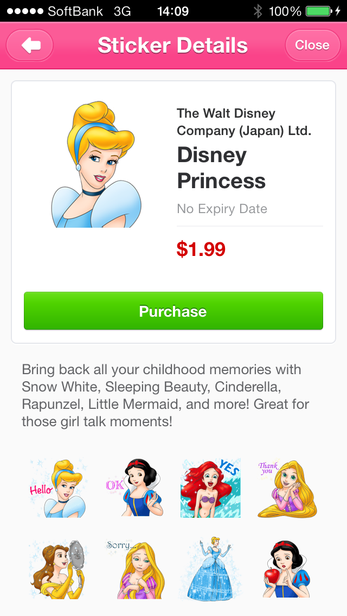Tap the battery indicator in status bar
Viewport: 347px width, 616px height.
(x=320, y=11)
